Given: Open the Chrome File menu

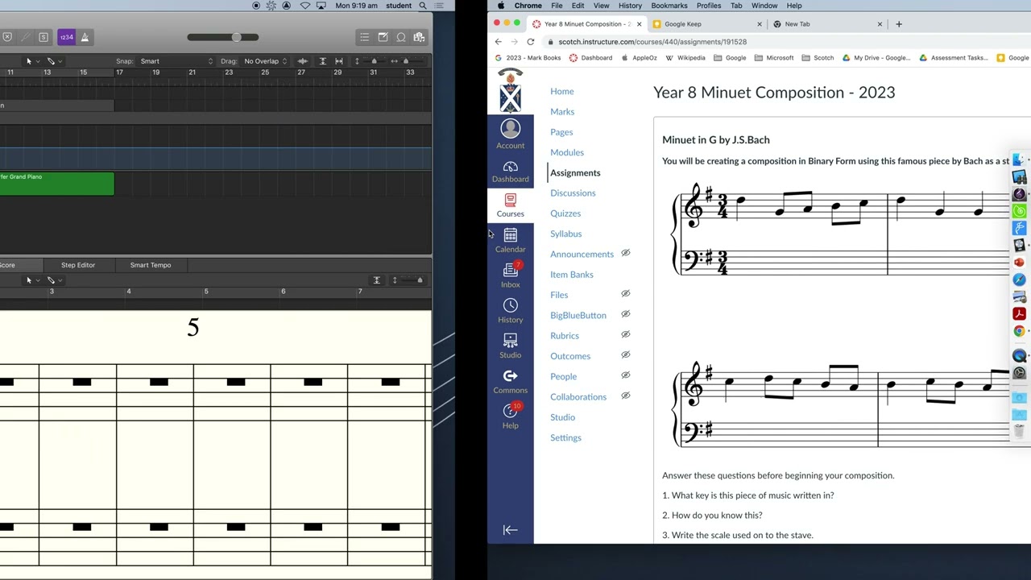Looking at the screenshot, I should coord(557,6).
